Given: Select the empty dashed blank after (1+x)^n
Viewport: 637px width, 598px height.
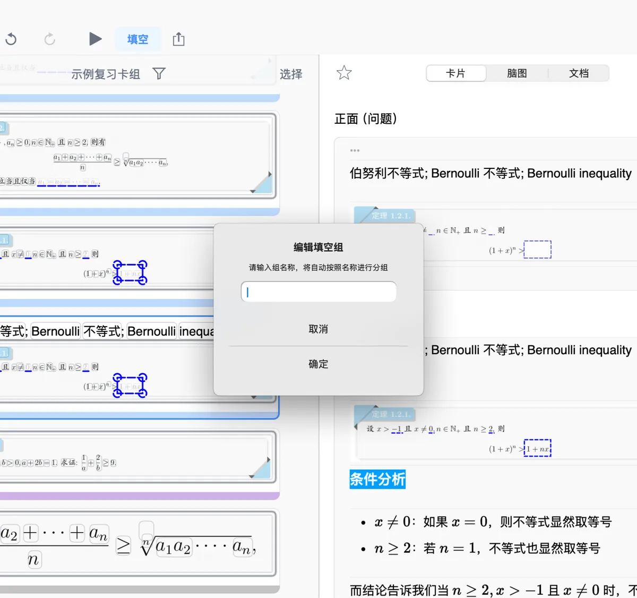Looking at the screenshot, I should (x=538, y=250).
